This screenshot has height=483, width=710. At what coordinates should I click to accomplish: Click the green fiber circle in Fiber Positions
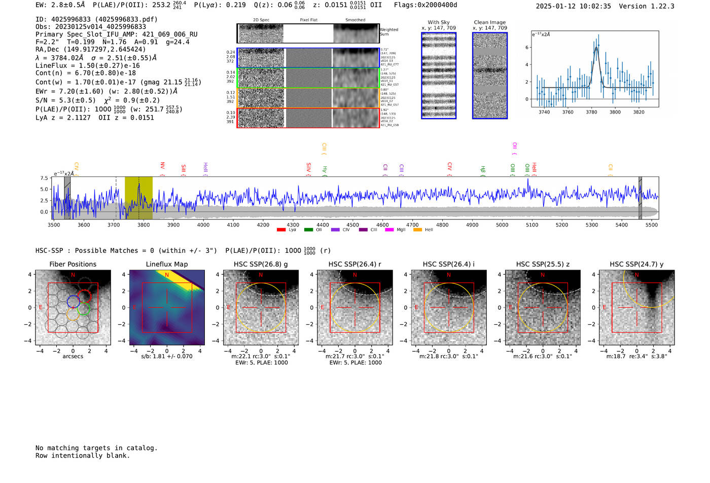click(x=84, y=308)
